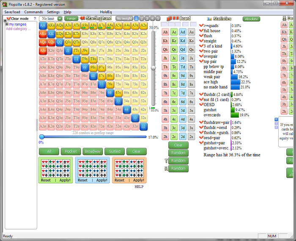Uncheck the OESD statistic

pos(201,105)
